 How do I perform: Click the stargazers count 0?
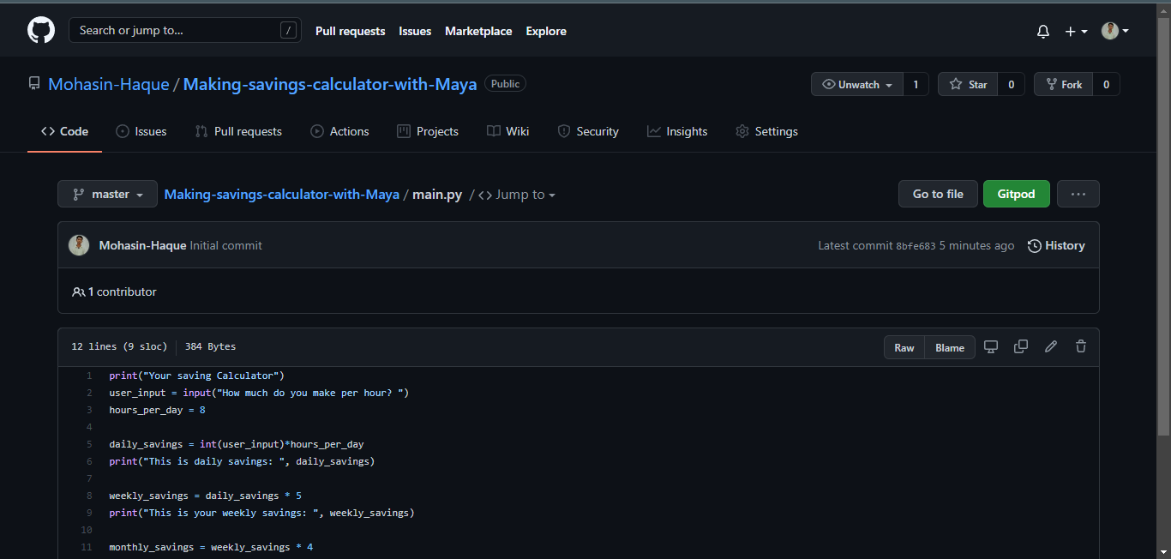(x=1012, y=84)
